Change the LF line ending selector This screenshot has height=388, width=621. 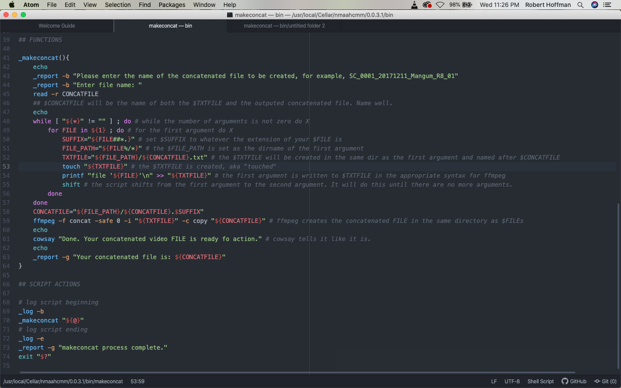coord(494,382)
